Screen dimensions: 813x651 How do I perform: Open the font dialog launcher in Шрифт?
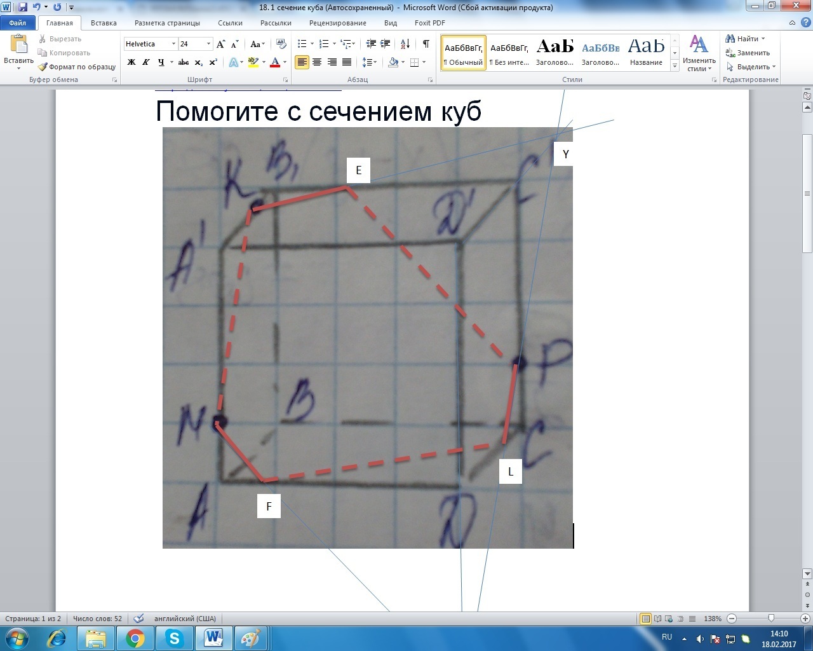pos(285,80)
